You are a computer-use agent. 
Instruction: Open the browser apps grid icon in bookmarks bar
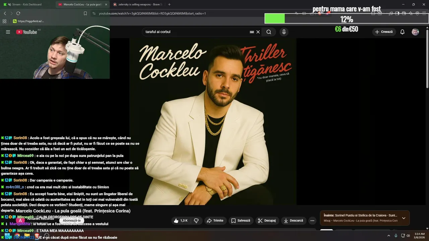click(4, 21)
